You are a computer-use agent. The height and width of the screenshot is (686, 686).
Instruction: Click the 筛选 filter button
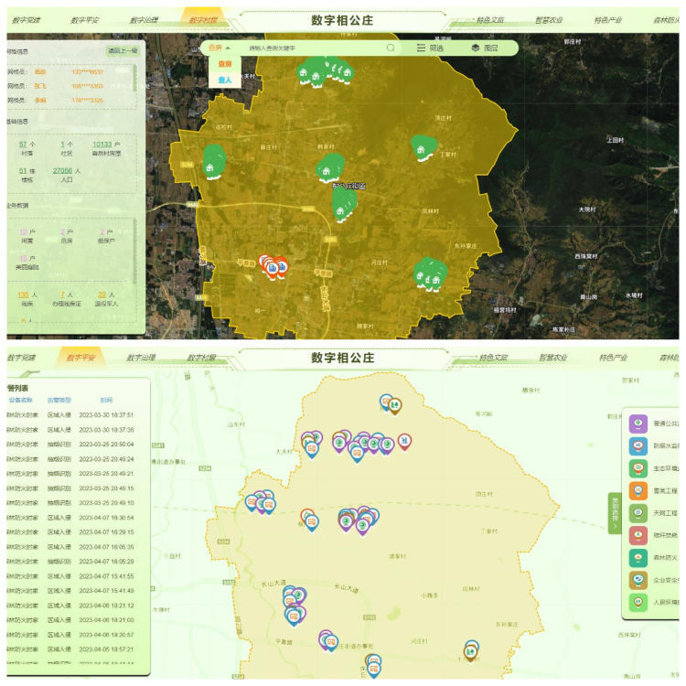click(430, 48)
